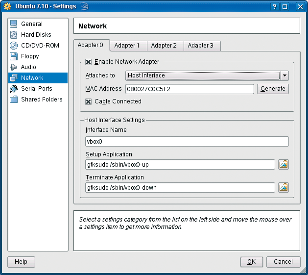This screenshot has width=308, height=275.
Task: Select Audio settings category
Action: point(38,67)
